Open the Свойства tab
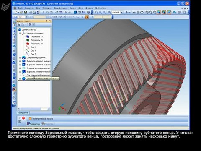The image size is (201, 151). (x=48, y=124)
